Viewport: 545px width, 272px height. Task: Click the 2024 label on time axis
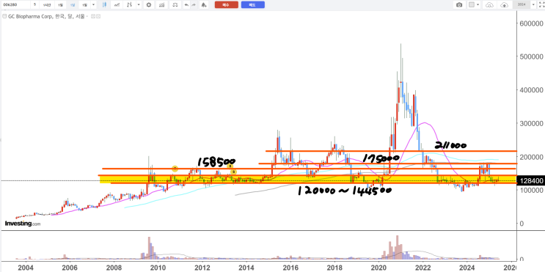[x=467, y=268]
